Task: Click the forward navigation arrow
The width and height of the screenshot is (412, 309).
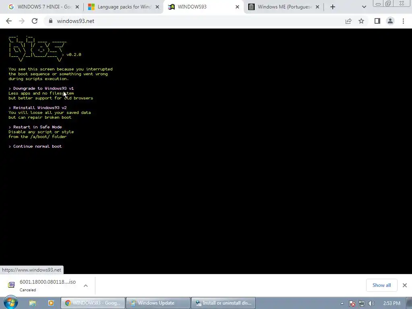Action: tap(22, 21)
